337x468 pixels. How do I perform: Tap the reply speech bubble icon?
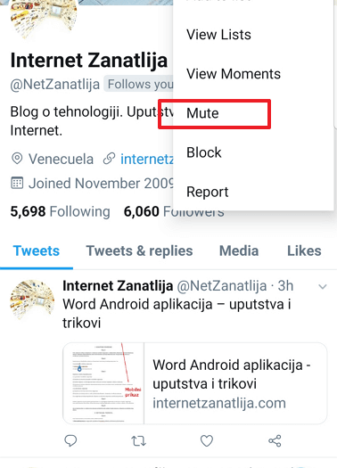tap(70, 440)
